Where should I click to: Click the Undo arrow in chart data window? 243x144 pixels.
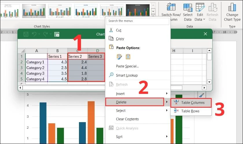click(34, 34)
